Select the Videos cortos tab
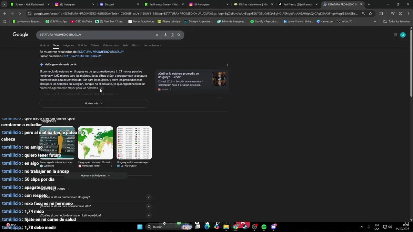Viewport: 413px width, 232px height. coord(111,45)
